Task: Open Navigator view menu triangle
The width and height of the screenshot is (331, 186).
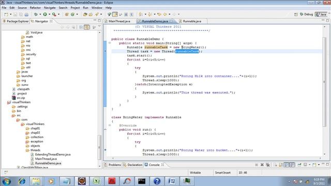Action: click(99, 27)
